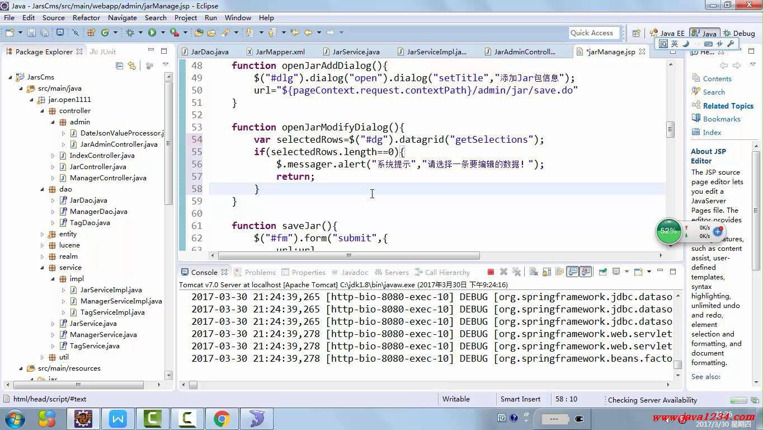
Task: Click the Open Type toolbar icon
Action: click(x=199, y=32)
